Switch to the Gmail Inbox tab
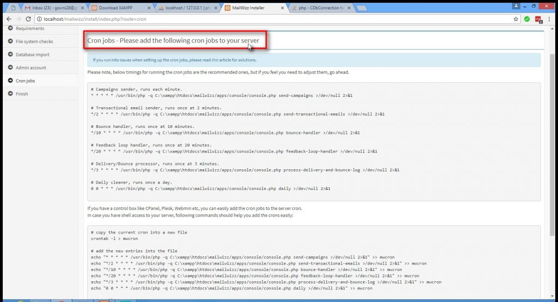This screenshot has width=558, height=302. pyautogui.click(x=53, y=8)
